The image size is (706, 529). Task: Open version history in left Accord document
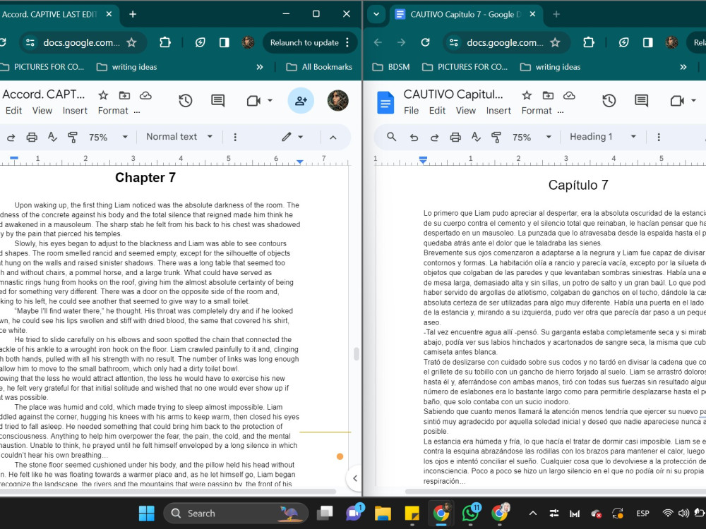coord(186,101)
